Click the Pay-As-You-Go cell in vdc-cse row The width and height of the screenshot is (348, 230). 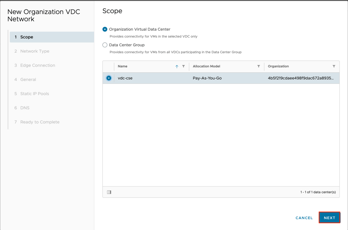pos(207,78)
